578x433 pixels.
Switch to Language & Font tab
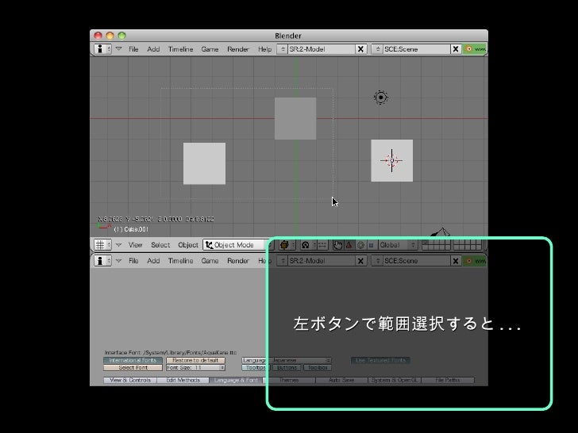[x=236, y=380]
